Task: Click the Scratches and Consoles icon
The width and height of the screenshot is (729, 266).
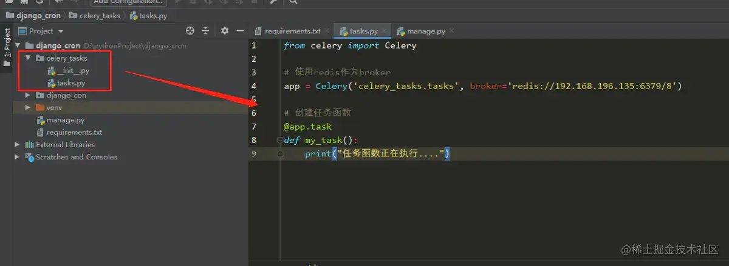Action: pyautogui.click(x=29, y=157)
